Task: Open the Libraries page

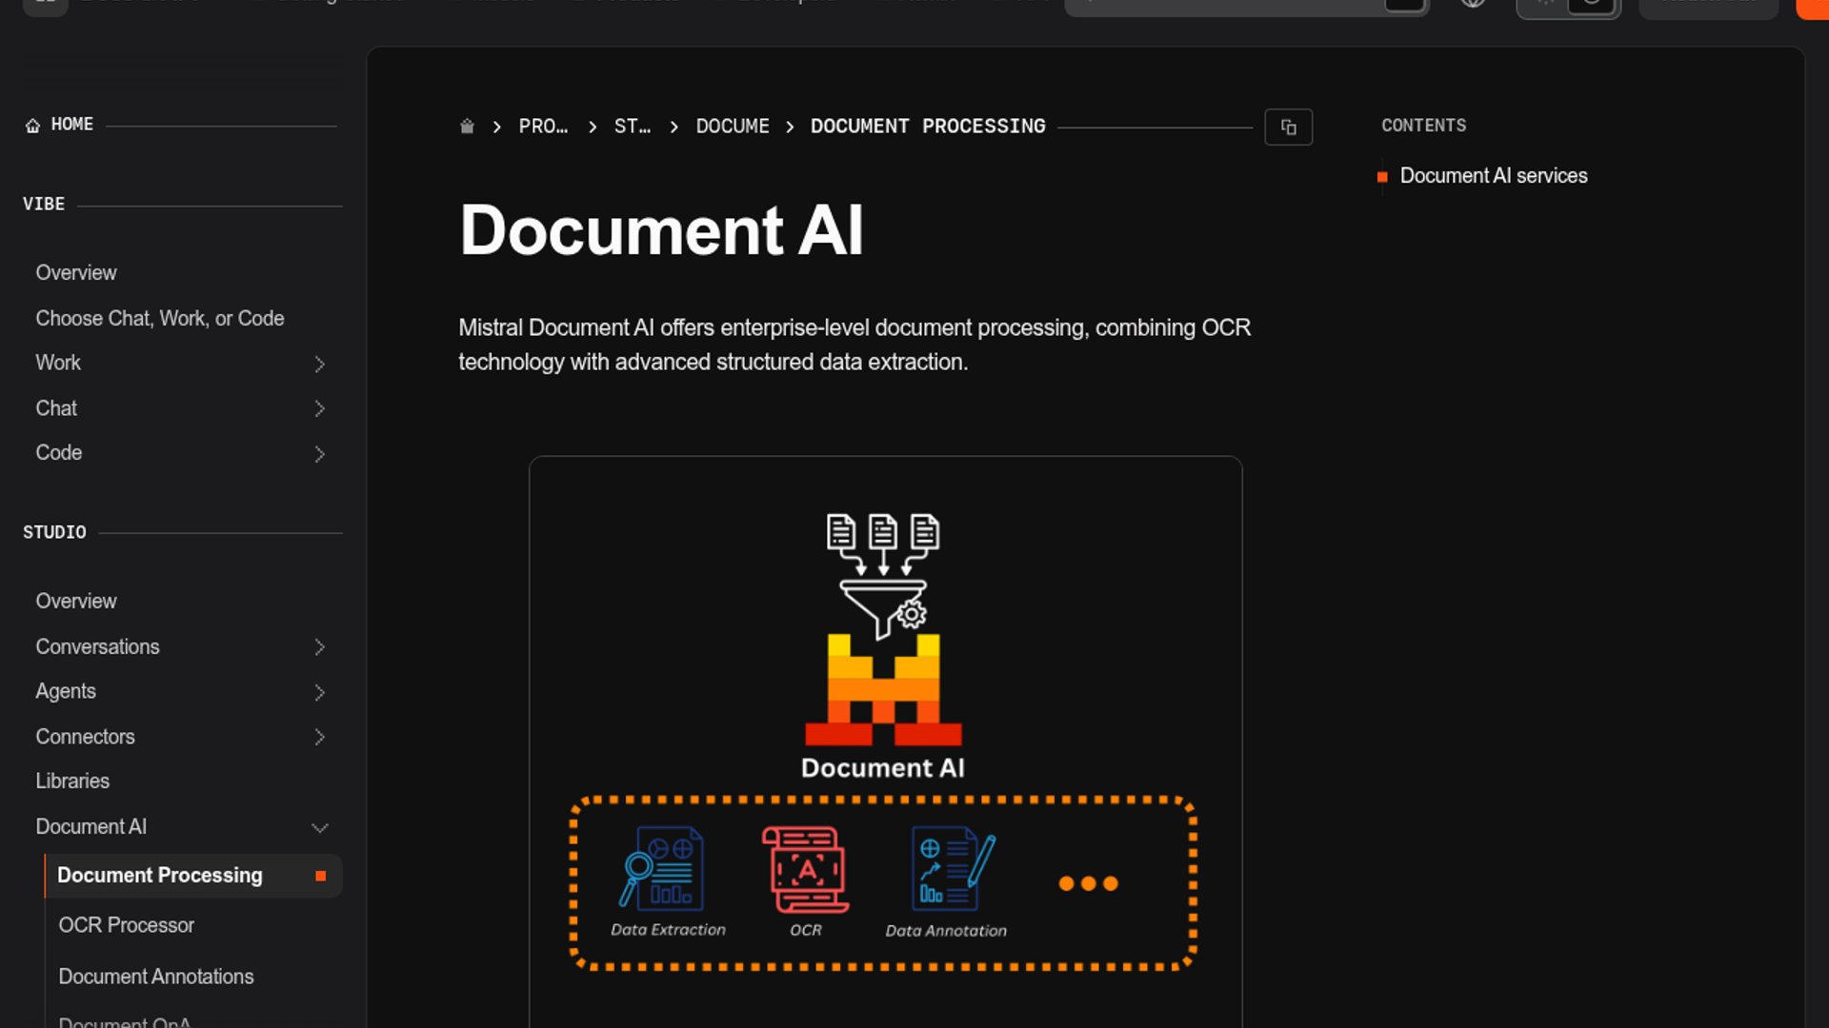Action: [x=72, y=781]
